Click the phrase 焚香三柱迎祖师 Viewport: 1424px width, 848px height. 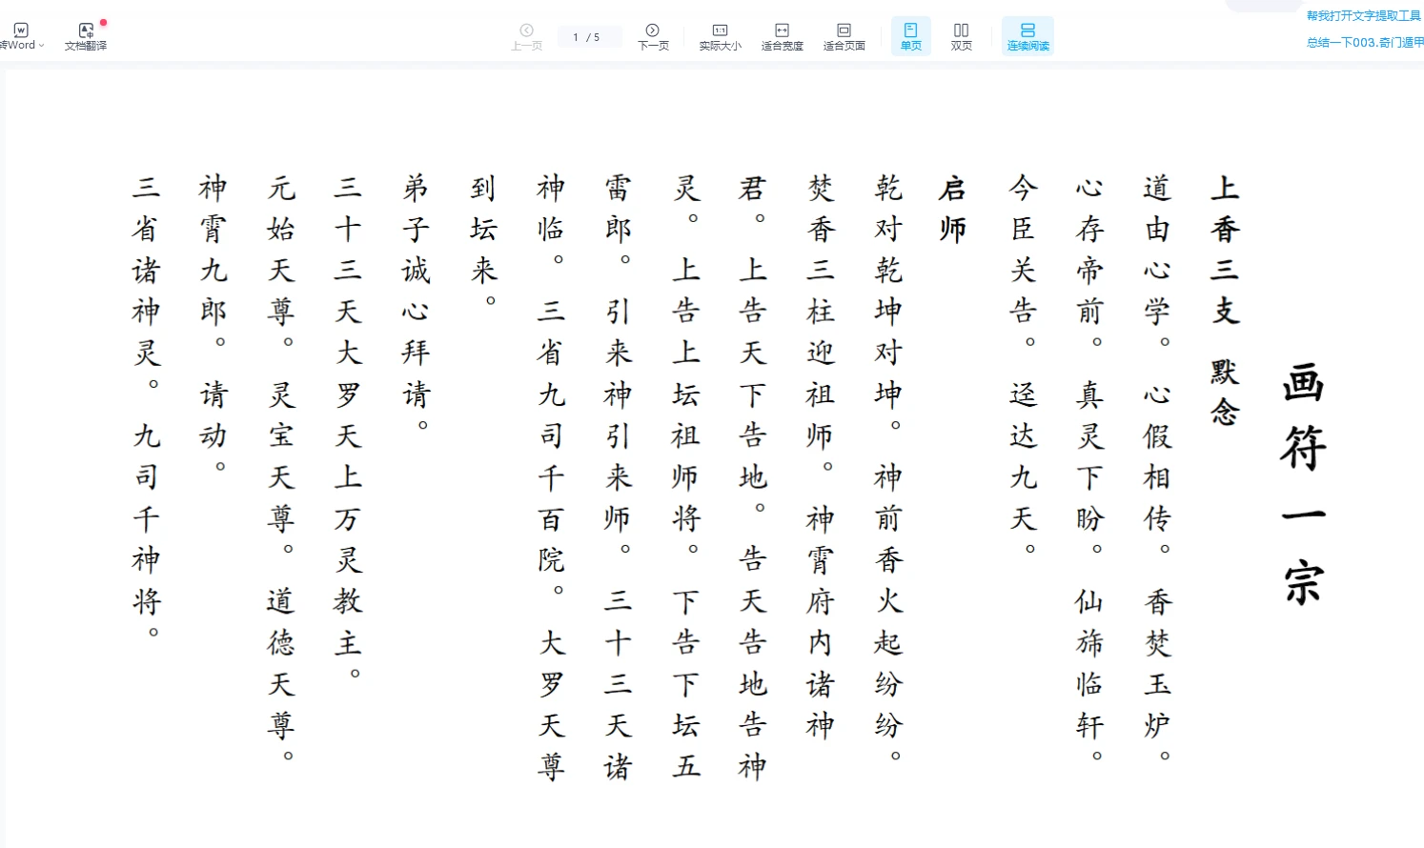(x=821, y=312)
